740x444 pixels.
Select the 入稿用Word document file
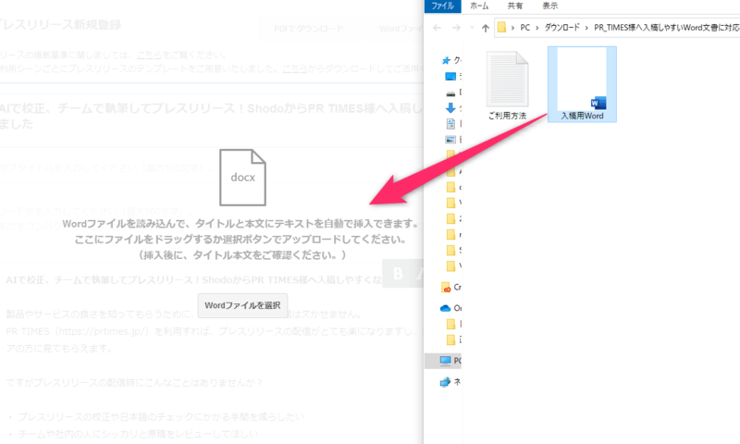(x=582, y=84)
